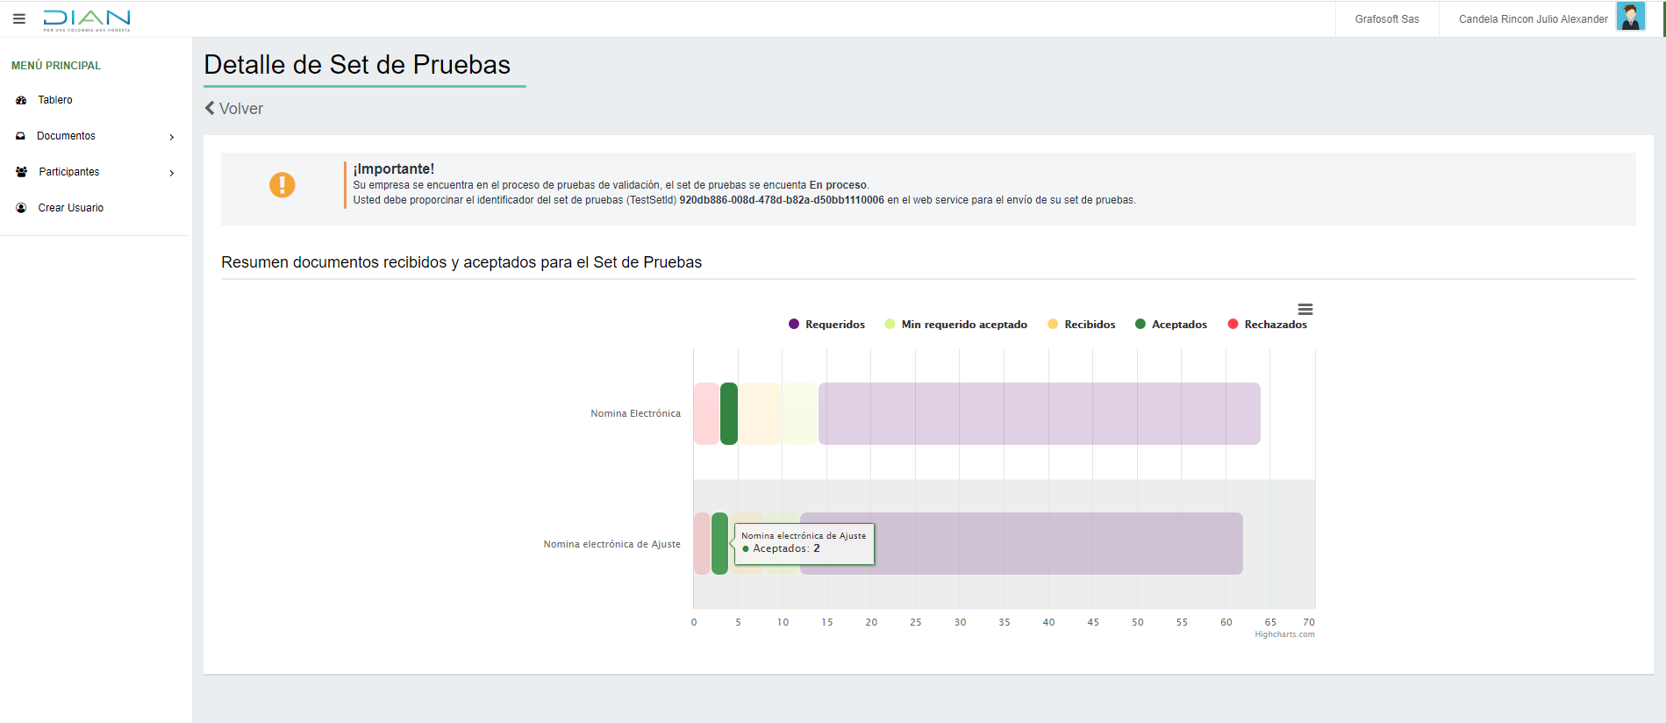
Task: Click the orange warning exclamation icon
Action: [282, 185]
